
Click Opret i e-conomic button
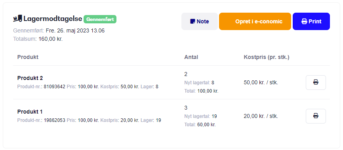[x=255, y=21]
